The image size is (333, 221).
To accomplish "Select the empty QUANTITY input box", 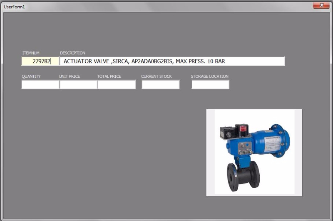I will point(40,85).
